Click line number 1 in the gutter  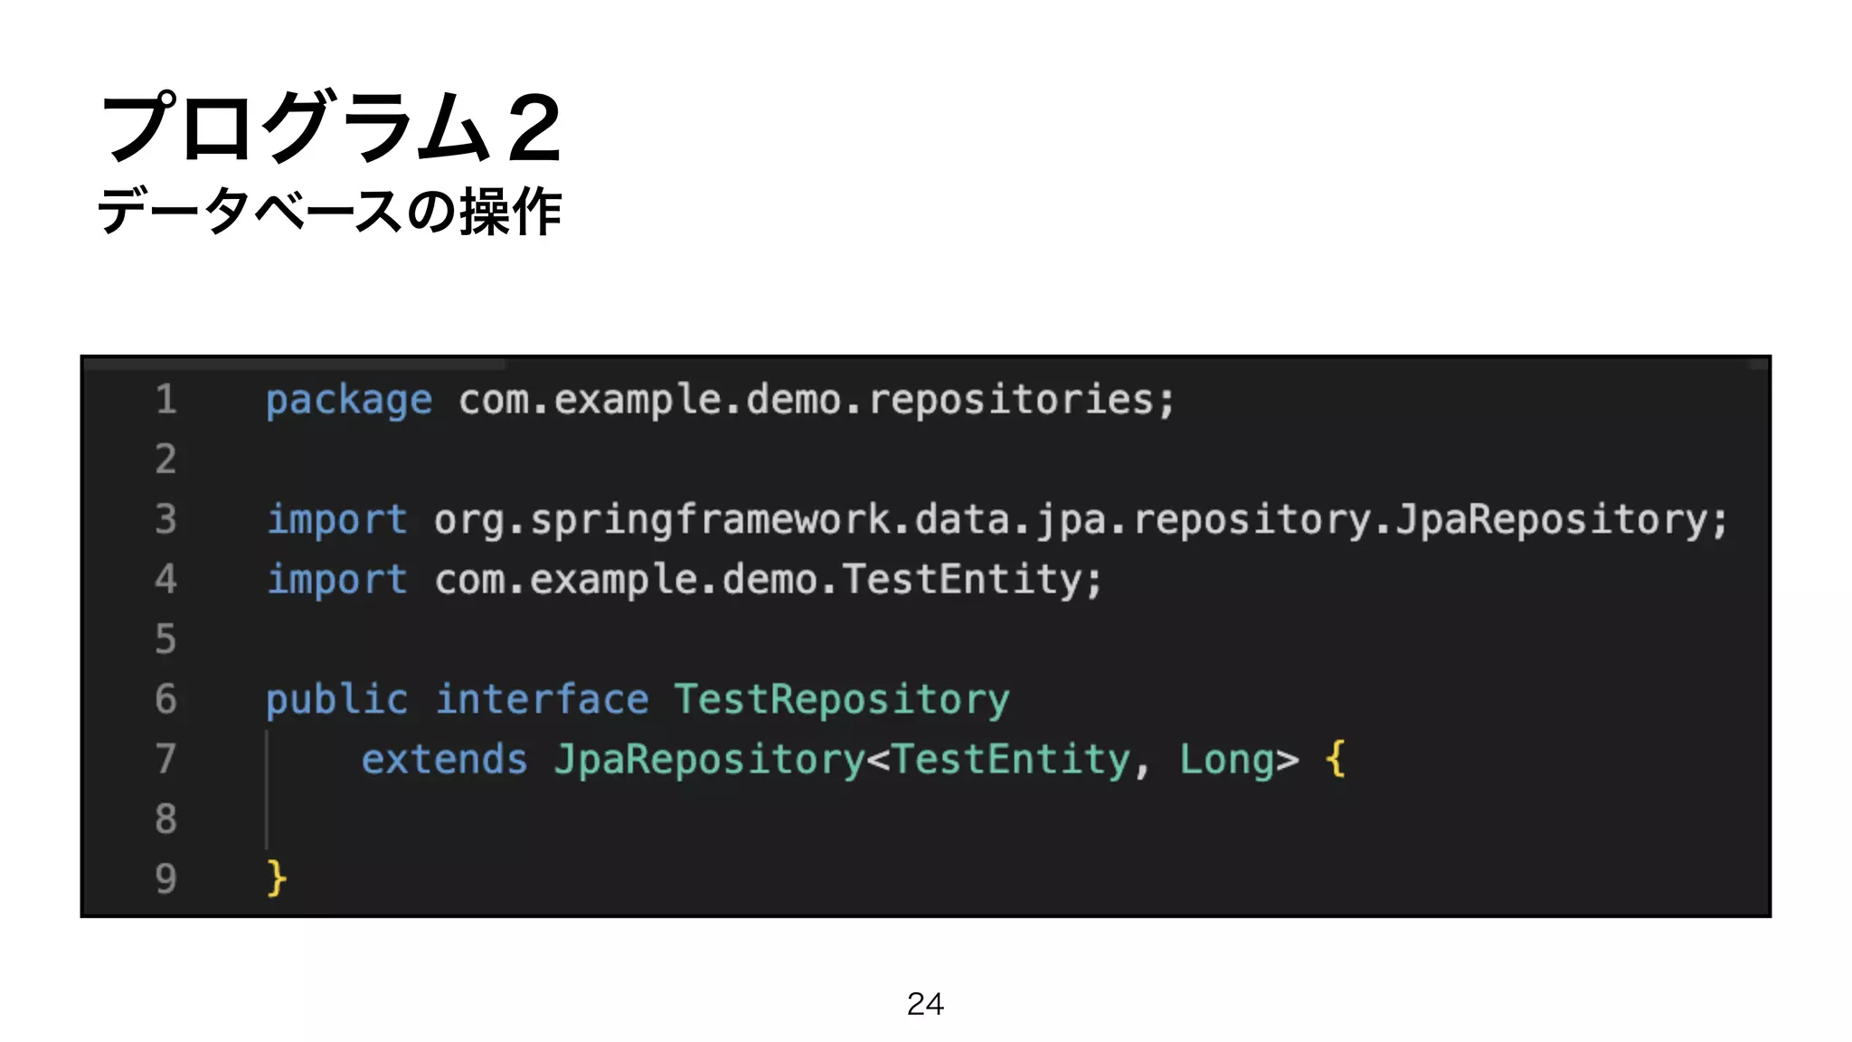point(166,400)
